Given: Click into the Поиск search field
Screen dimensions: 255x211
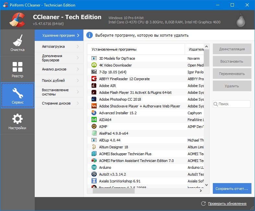Looking at the screenshot, I should 234,104.
